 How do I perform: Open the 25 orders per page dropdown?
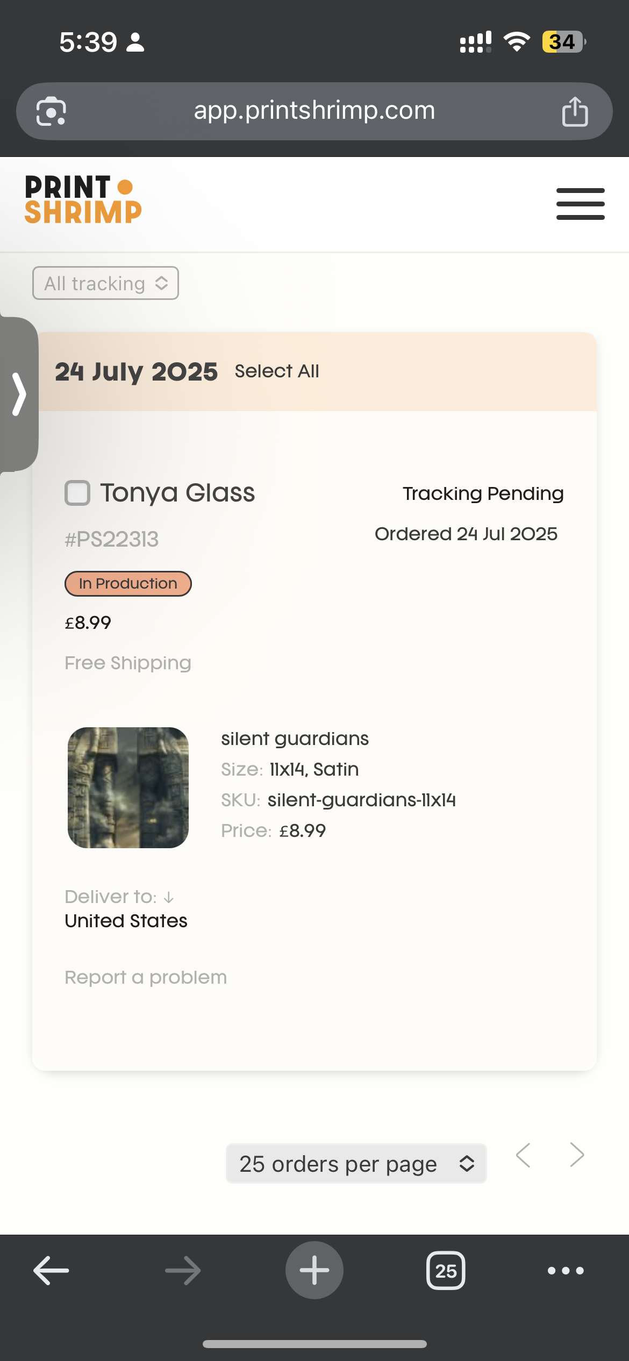pyautogui.click(x=356, y=1164)
